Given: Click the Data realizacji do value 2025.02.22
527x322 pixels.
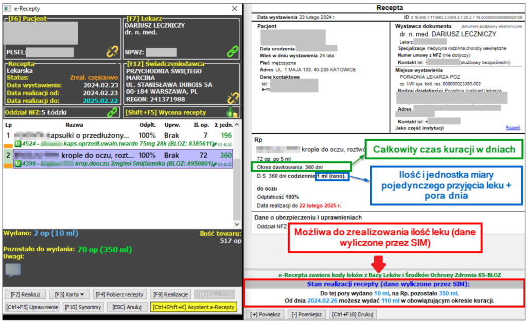Looking at the screenshot, I should (100, 101).
